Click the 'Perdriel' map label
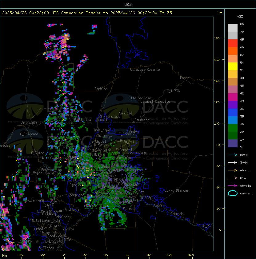256x259 pixels. (x=75, y=179)
